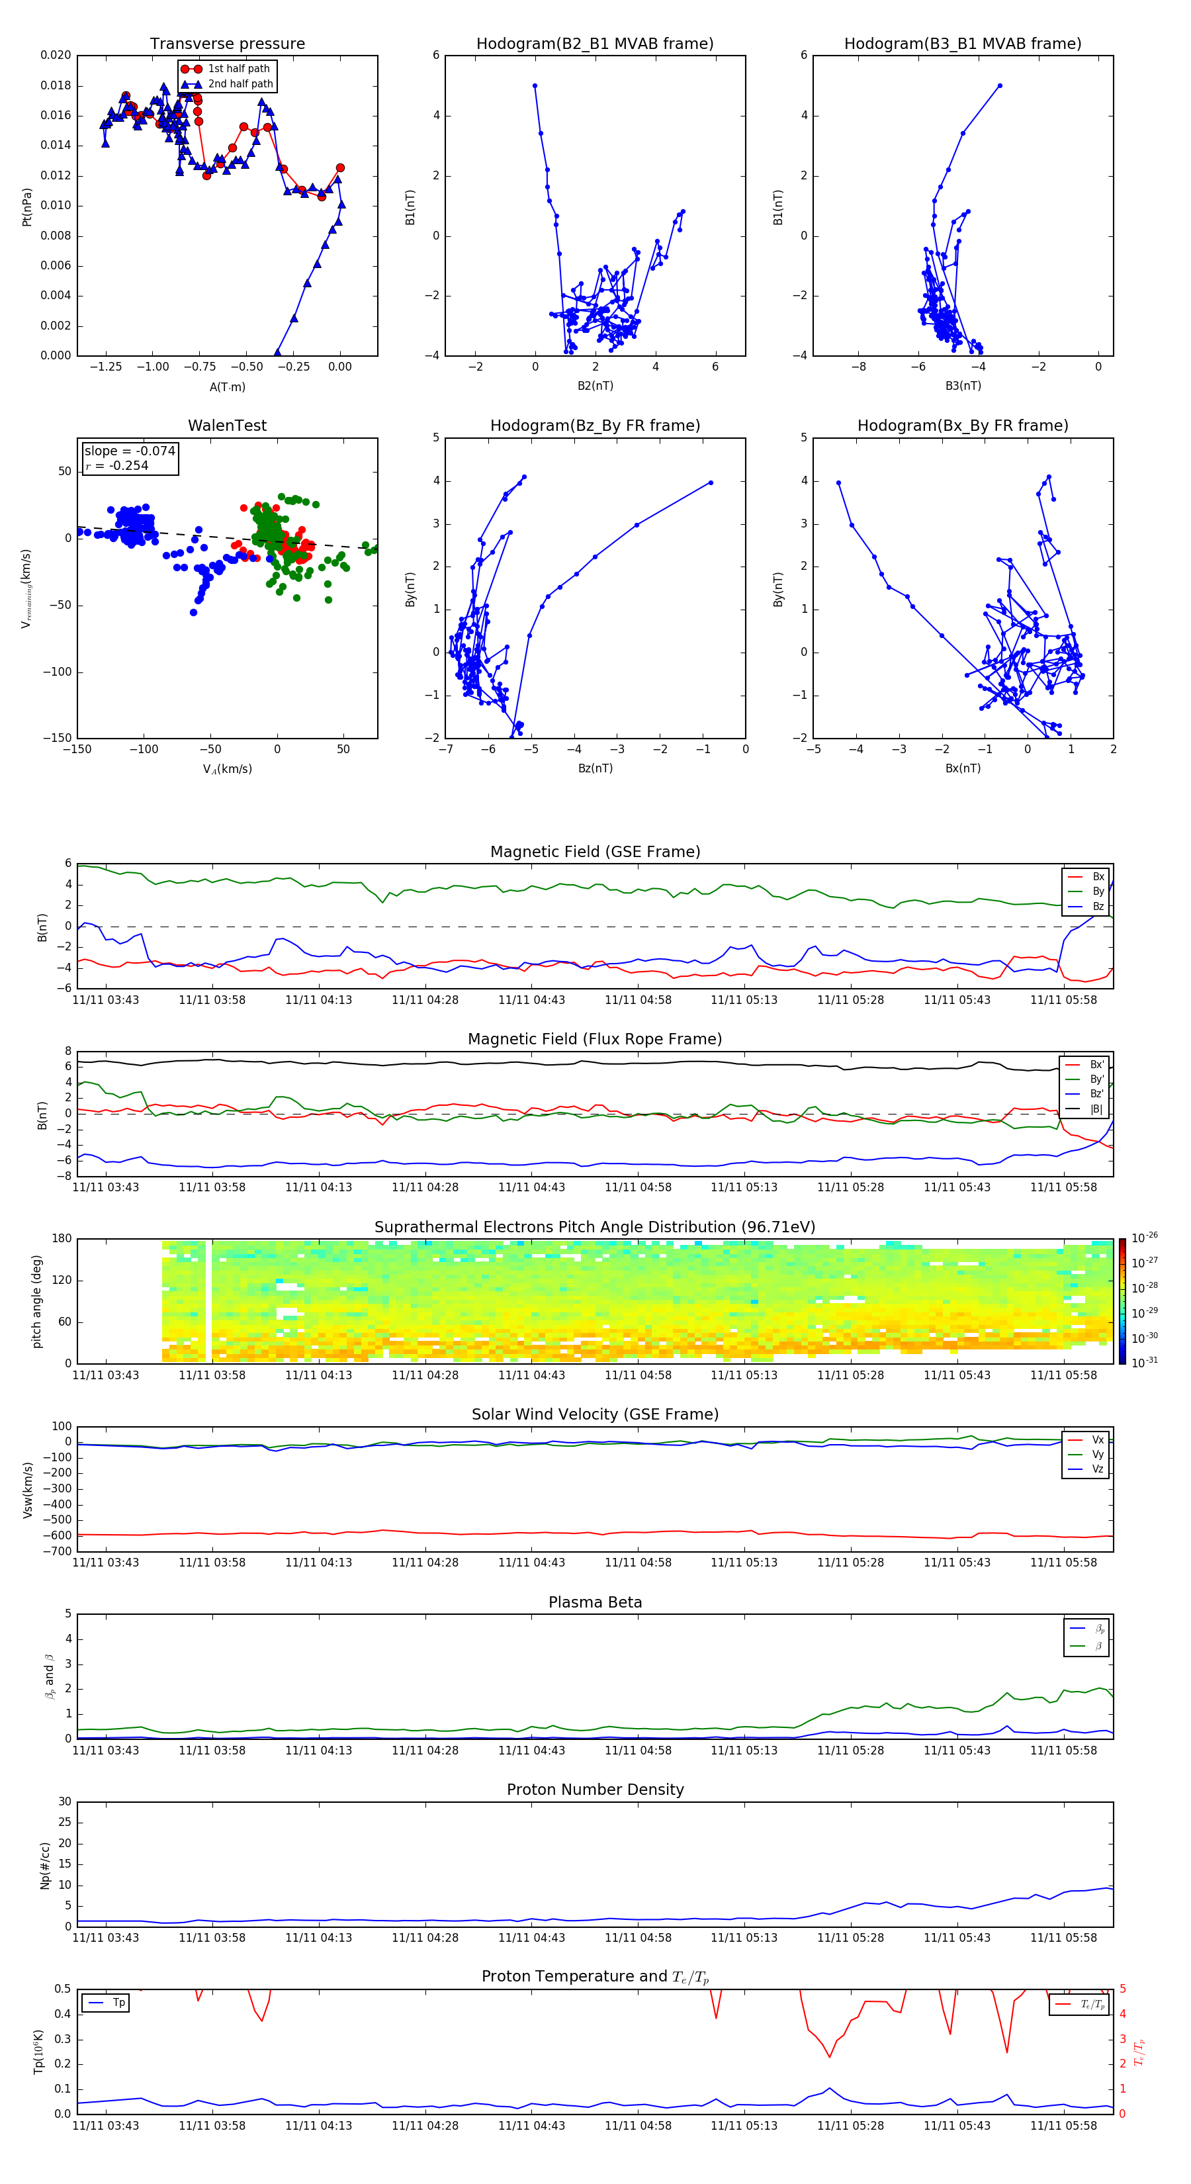Click 'Hodogram(Bx_By FR frame)' title
Image resolution: width=1191 pixels, height=2184 pixels.
tap(963, 426)
